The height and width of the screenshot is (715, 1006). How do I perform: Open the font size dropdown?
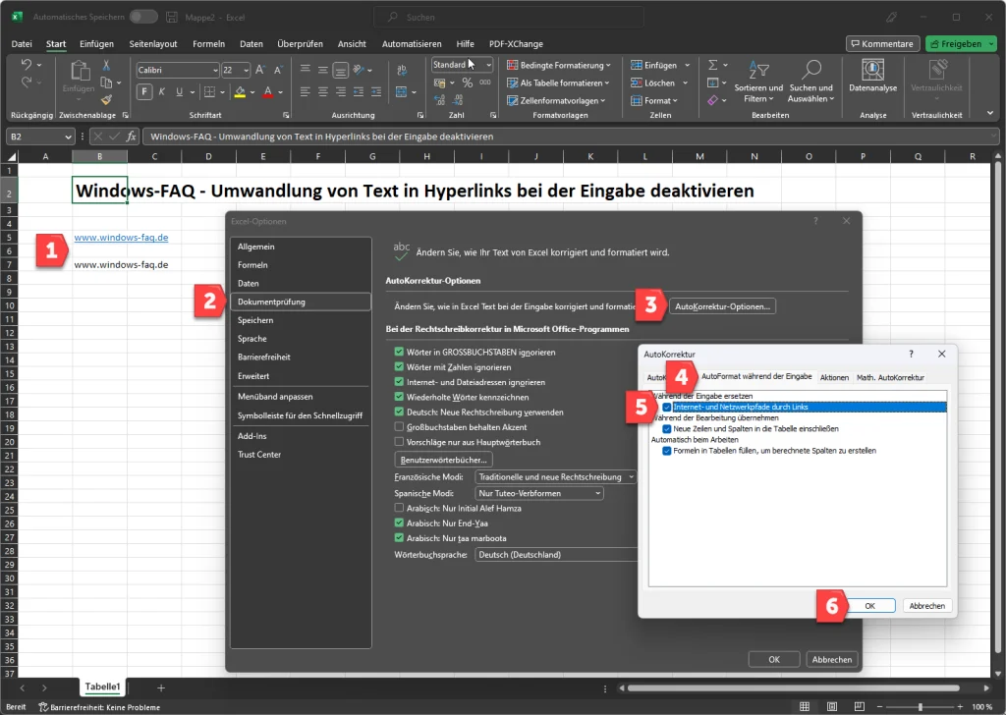tap(245, 70)
